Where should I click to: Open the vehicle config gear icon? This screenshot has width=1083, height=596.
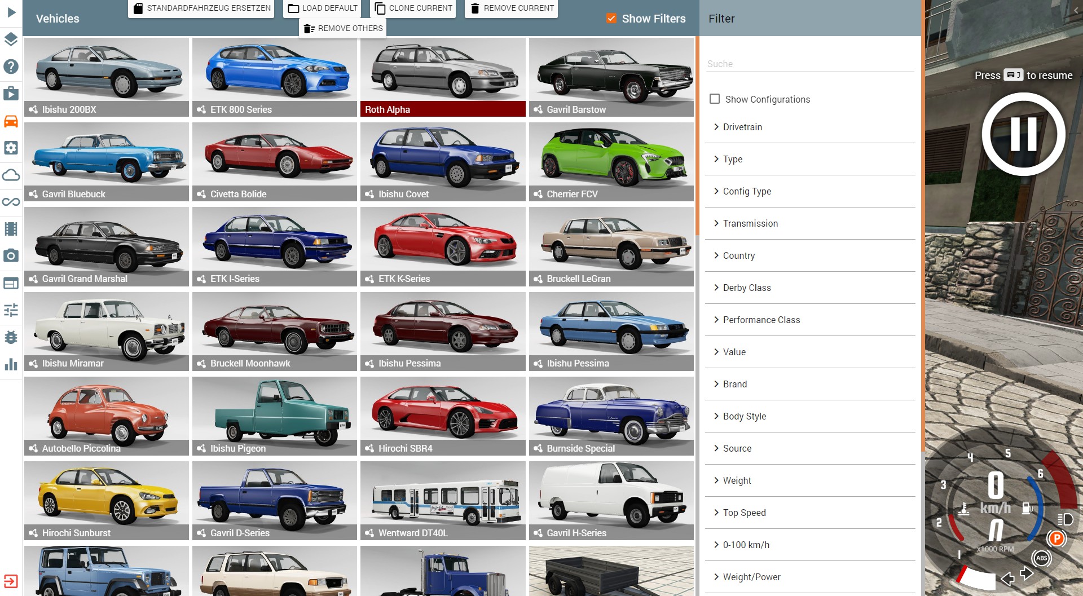tap(11, 148)
